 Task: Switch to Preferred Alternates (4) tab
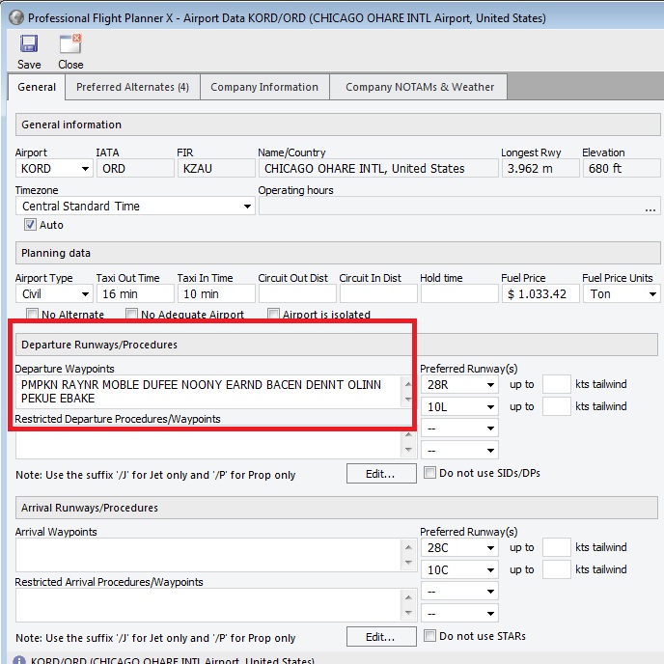tap(132, 87)
